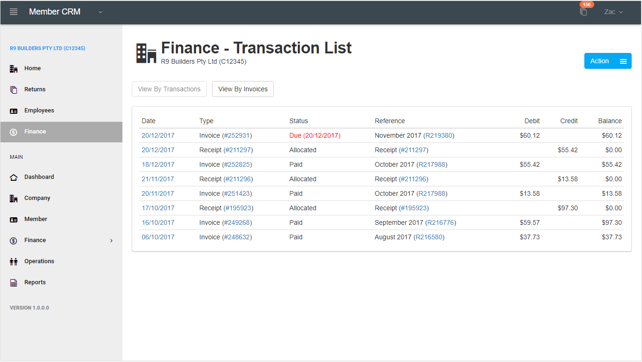The image size is (642, 362).
Task: Open invoice #252825 link
Action: [x=237, y=164]
